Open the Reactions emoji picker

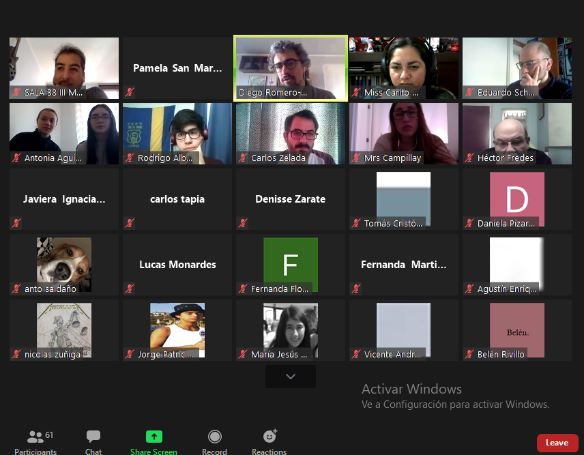269,437
